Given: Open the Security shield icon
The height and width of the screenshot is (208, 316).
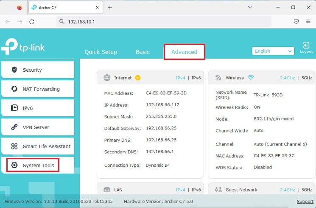Looking at the screenshot, I should pyautogui.click(x=14, y=70).
